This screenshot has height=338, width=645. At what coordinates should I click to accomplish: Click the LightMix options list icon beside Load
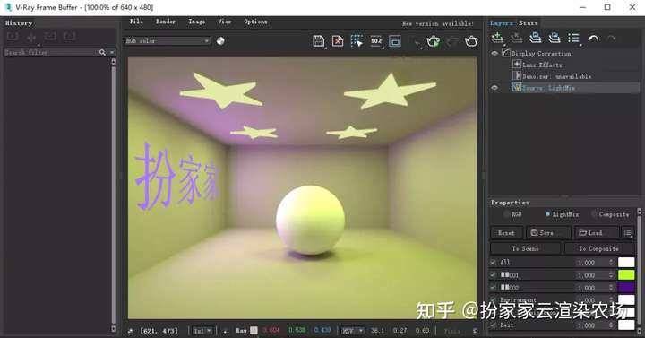tap(628, 232)
